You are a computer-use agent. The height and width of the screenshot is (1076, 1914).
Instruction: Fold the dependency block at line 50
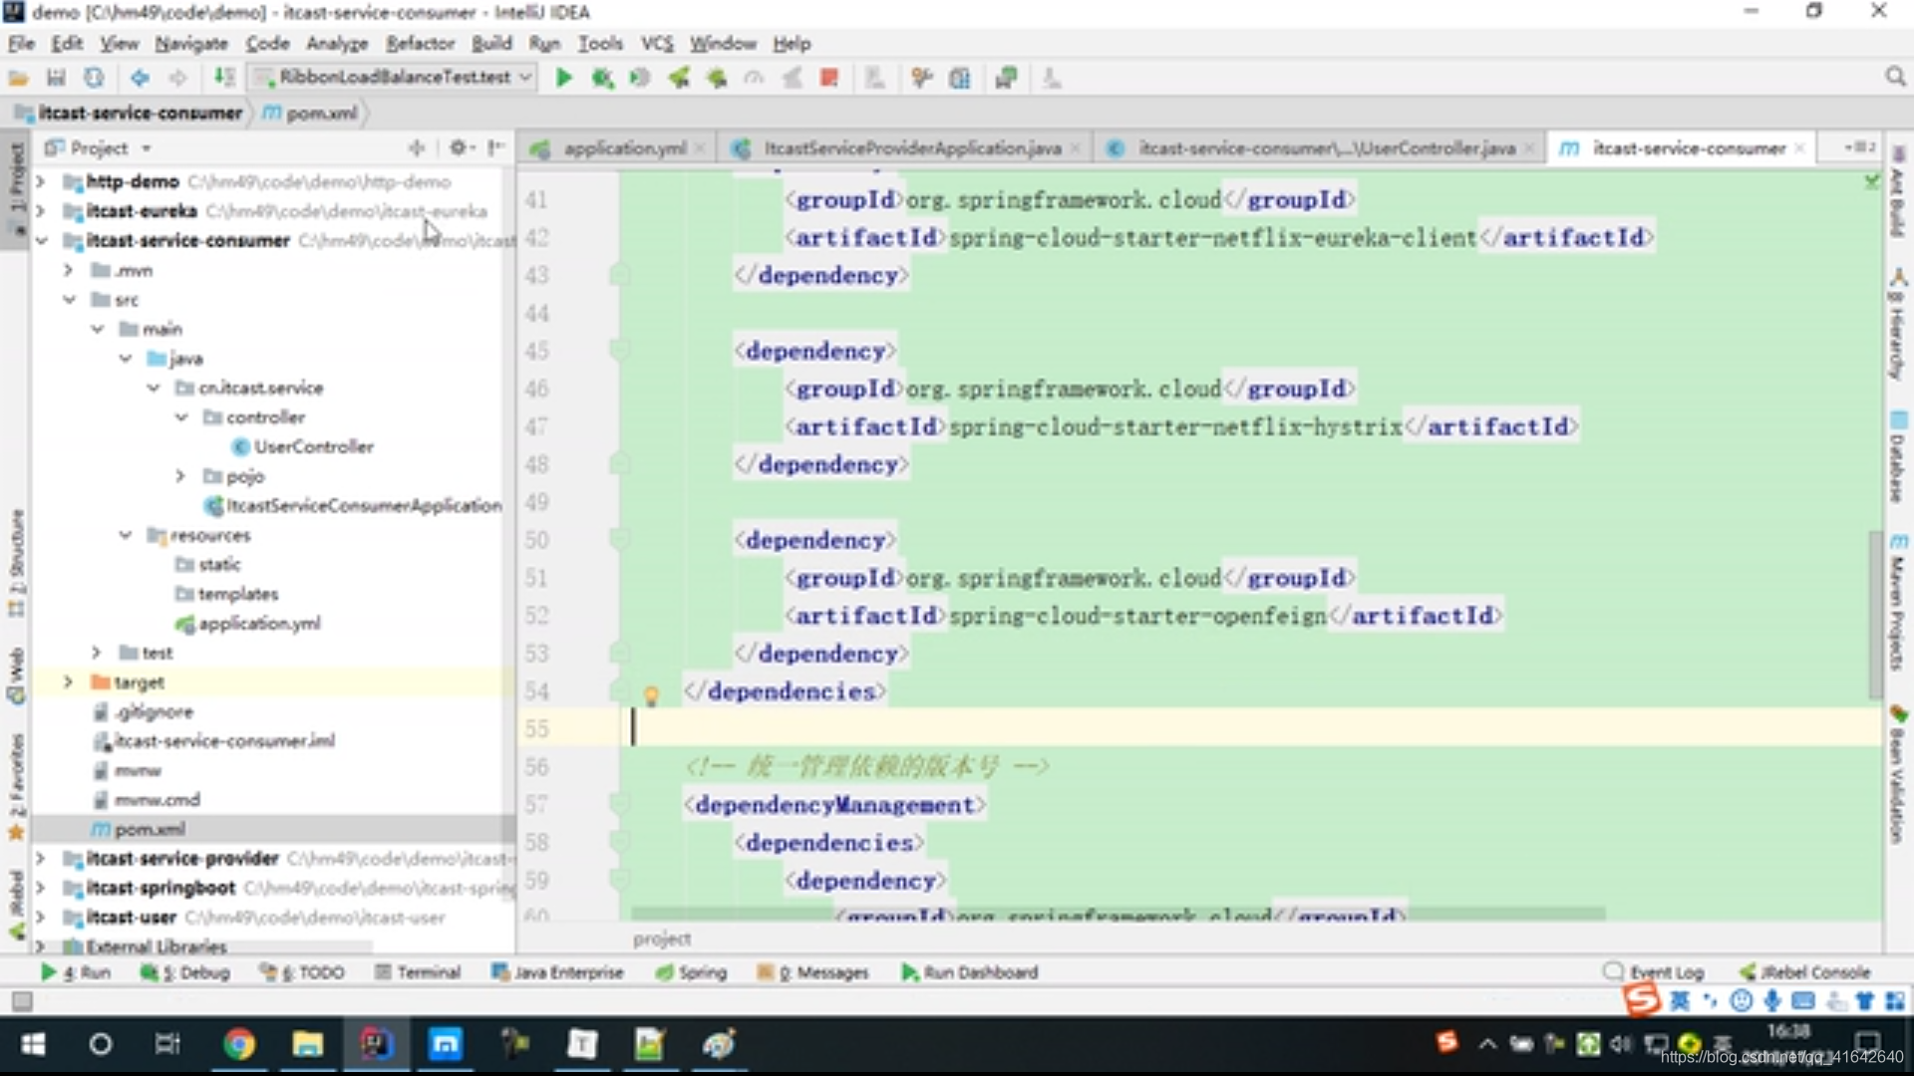point(619,539)
